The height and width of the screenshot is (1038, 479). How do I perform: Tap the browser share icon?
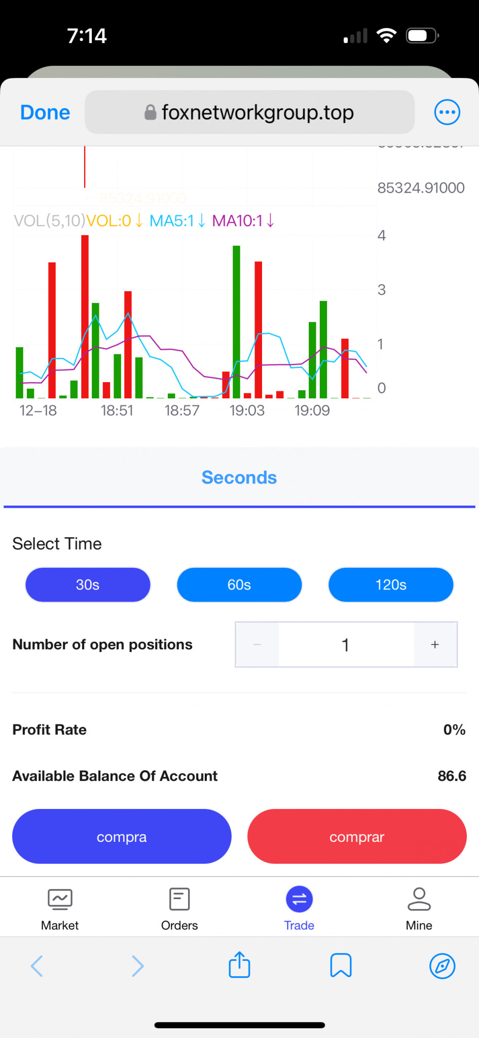click(x=239, y=965)
